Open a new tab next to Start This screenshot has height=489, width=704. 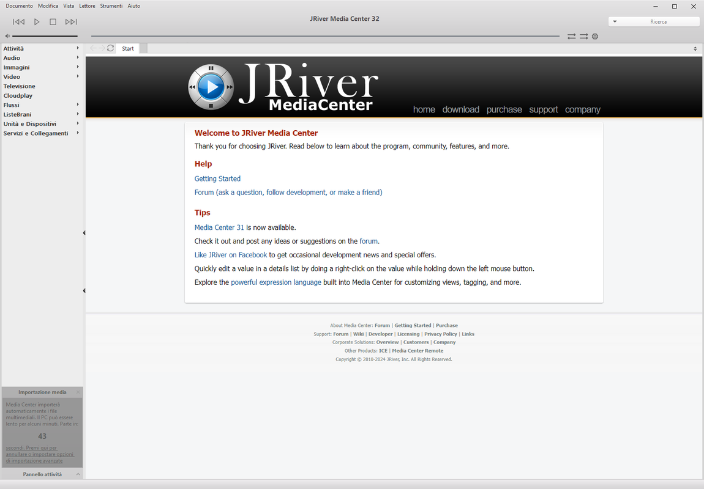(143, 48)
